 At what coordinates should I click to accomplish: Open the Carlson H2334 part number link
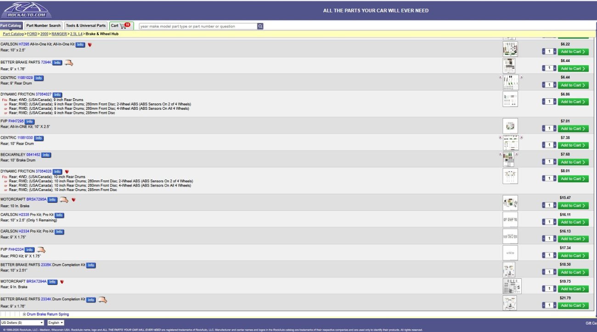coord(25,231)
